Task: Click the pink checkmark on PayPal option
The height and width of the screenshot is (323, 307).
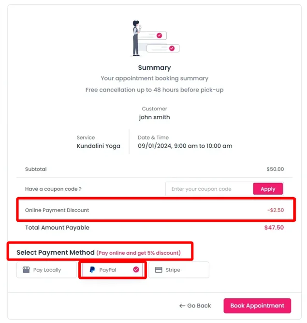Action: point(136,270)
